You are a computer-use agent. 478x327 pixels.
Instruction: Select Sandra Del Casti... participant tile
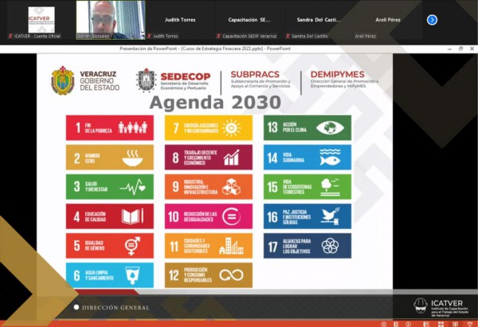pyautogui.click(x=318, y=20)
